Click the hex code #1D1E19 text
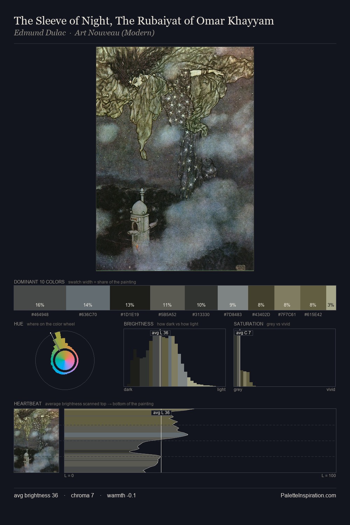350x525 pixels. tap(130, 315)
